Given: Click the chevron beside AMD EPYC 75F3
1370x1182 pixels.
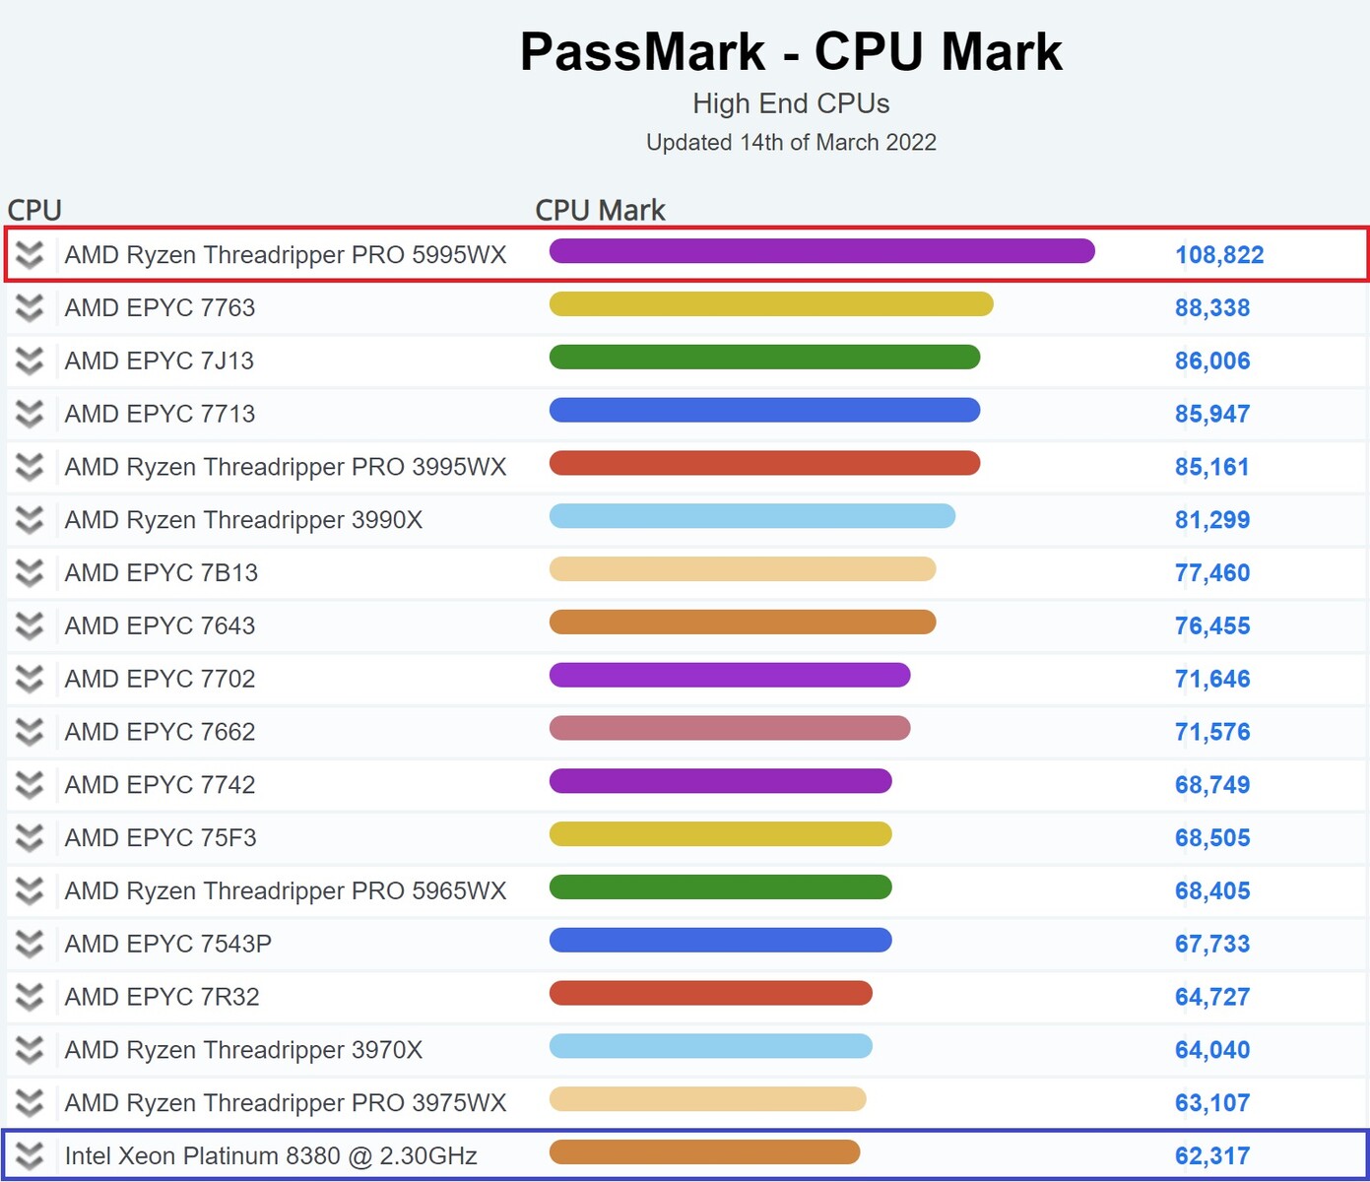Looking at the screenshot, I should coord(31,838).
